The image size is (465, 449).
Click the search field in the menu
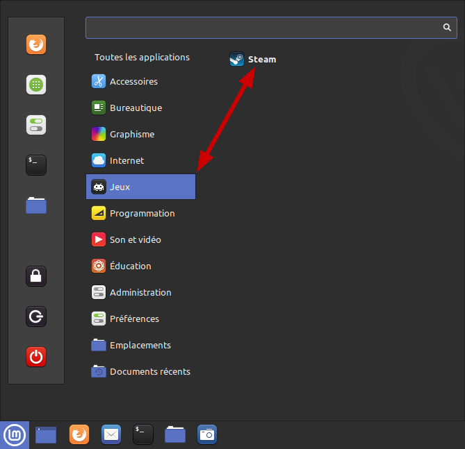pos(264,28)
